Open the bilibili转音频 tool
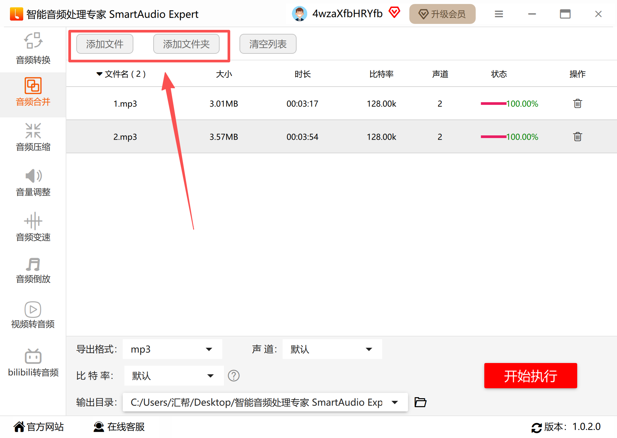617x438 pixels. 33,363
